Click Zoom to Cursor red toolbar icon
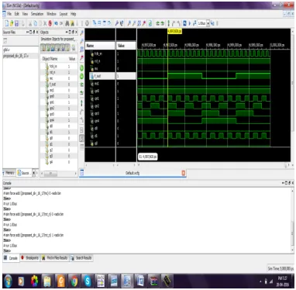The height and width of the screenshot is (290, 296). tap(144, 23)
